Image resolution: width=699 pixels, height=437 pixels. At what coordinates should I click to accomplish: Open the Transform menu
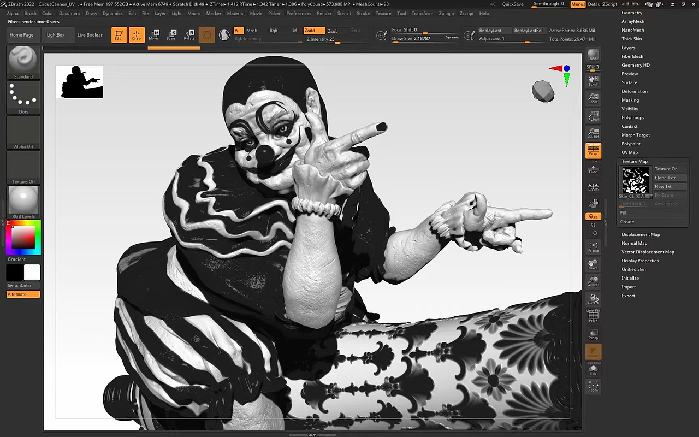tap(422, 13)
